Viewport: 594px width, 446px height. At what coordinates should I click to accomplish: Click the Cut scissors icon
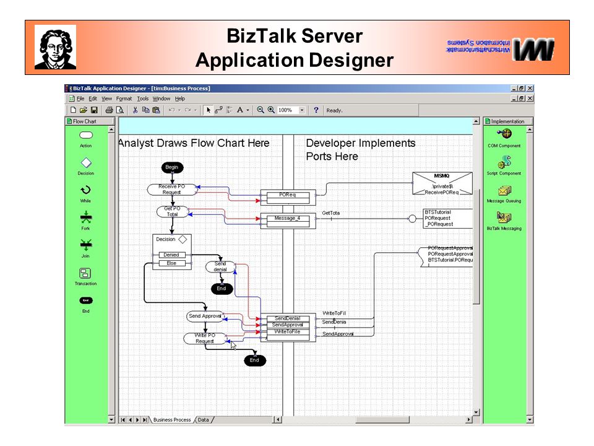click(135, 110)
